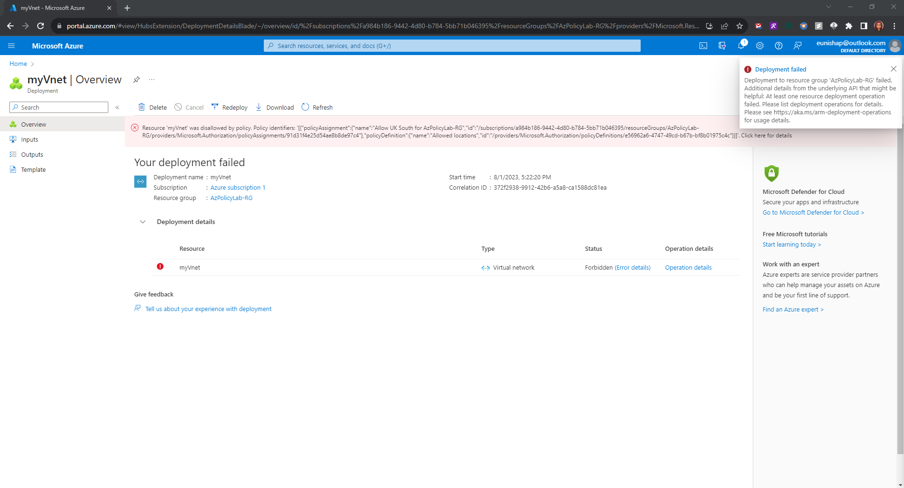This screenshot has width=904, height=488.
Task: Pin myVnet deployment to dashboard
Action: pyautogui.click(x=137, y=80)
